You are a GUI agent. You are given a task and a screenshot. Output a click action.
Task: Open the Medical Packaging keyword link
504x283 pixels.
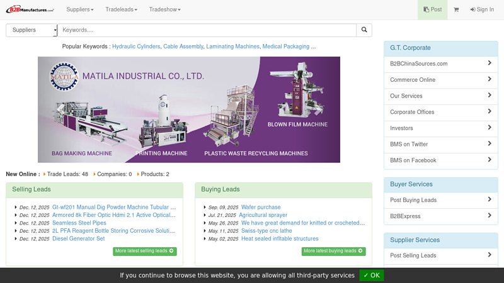pos(286,47)
